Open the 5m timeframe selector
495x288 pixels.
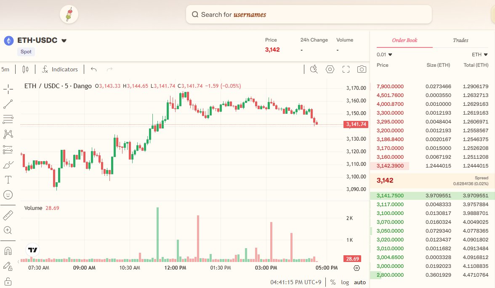click(5, 69)
